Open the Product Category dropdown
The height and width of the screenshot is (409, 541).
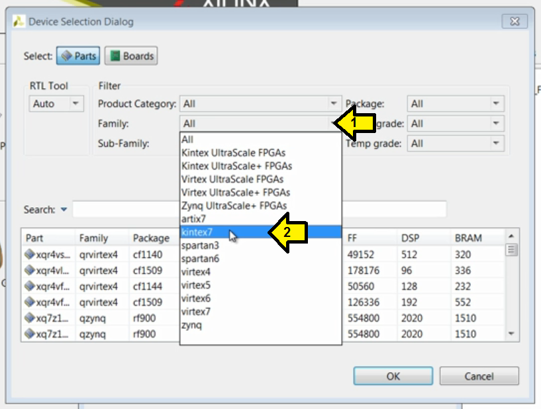click(260, 104)
